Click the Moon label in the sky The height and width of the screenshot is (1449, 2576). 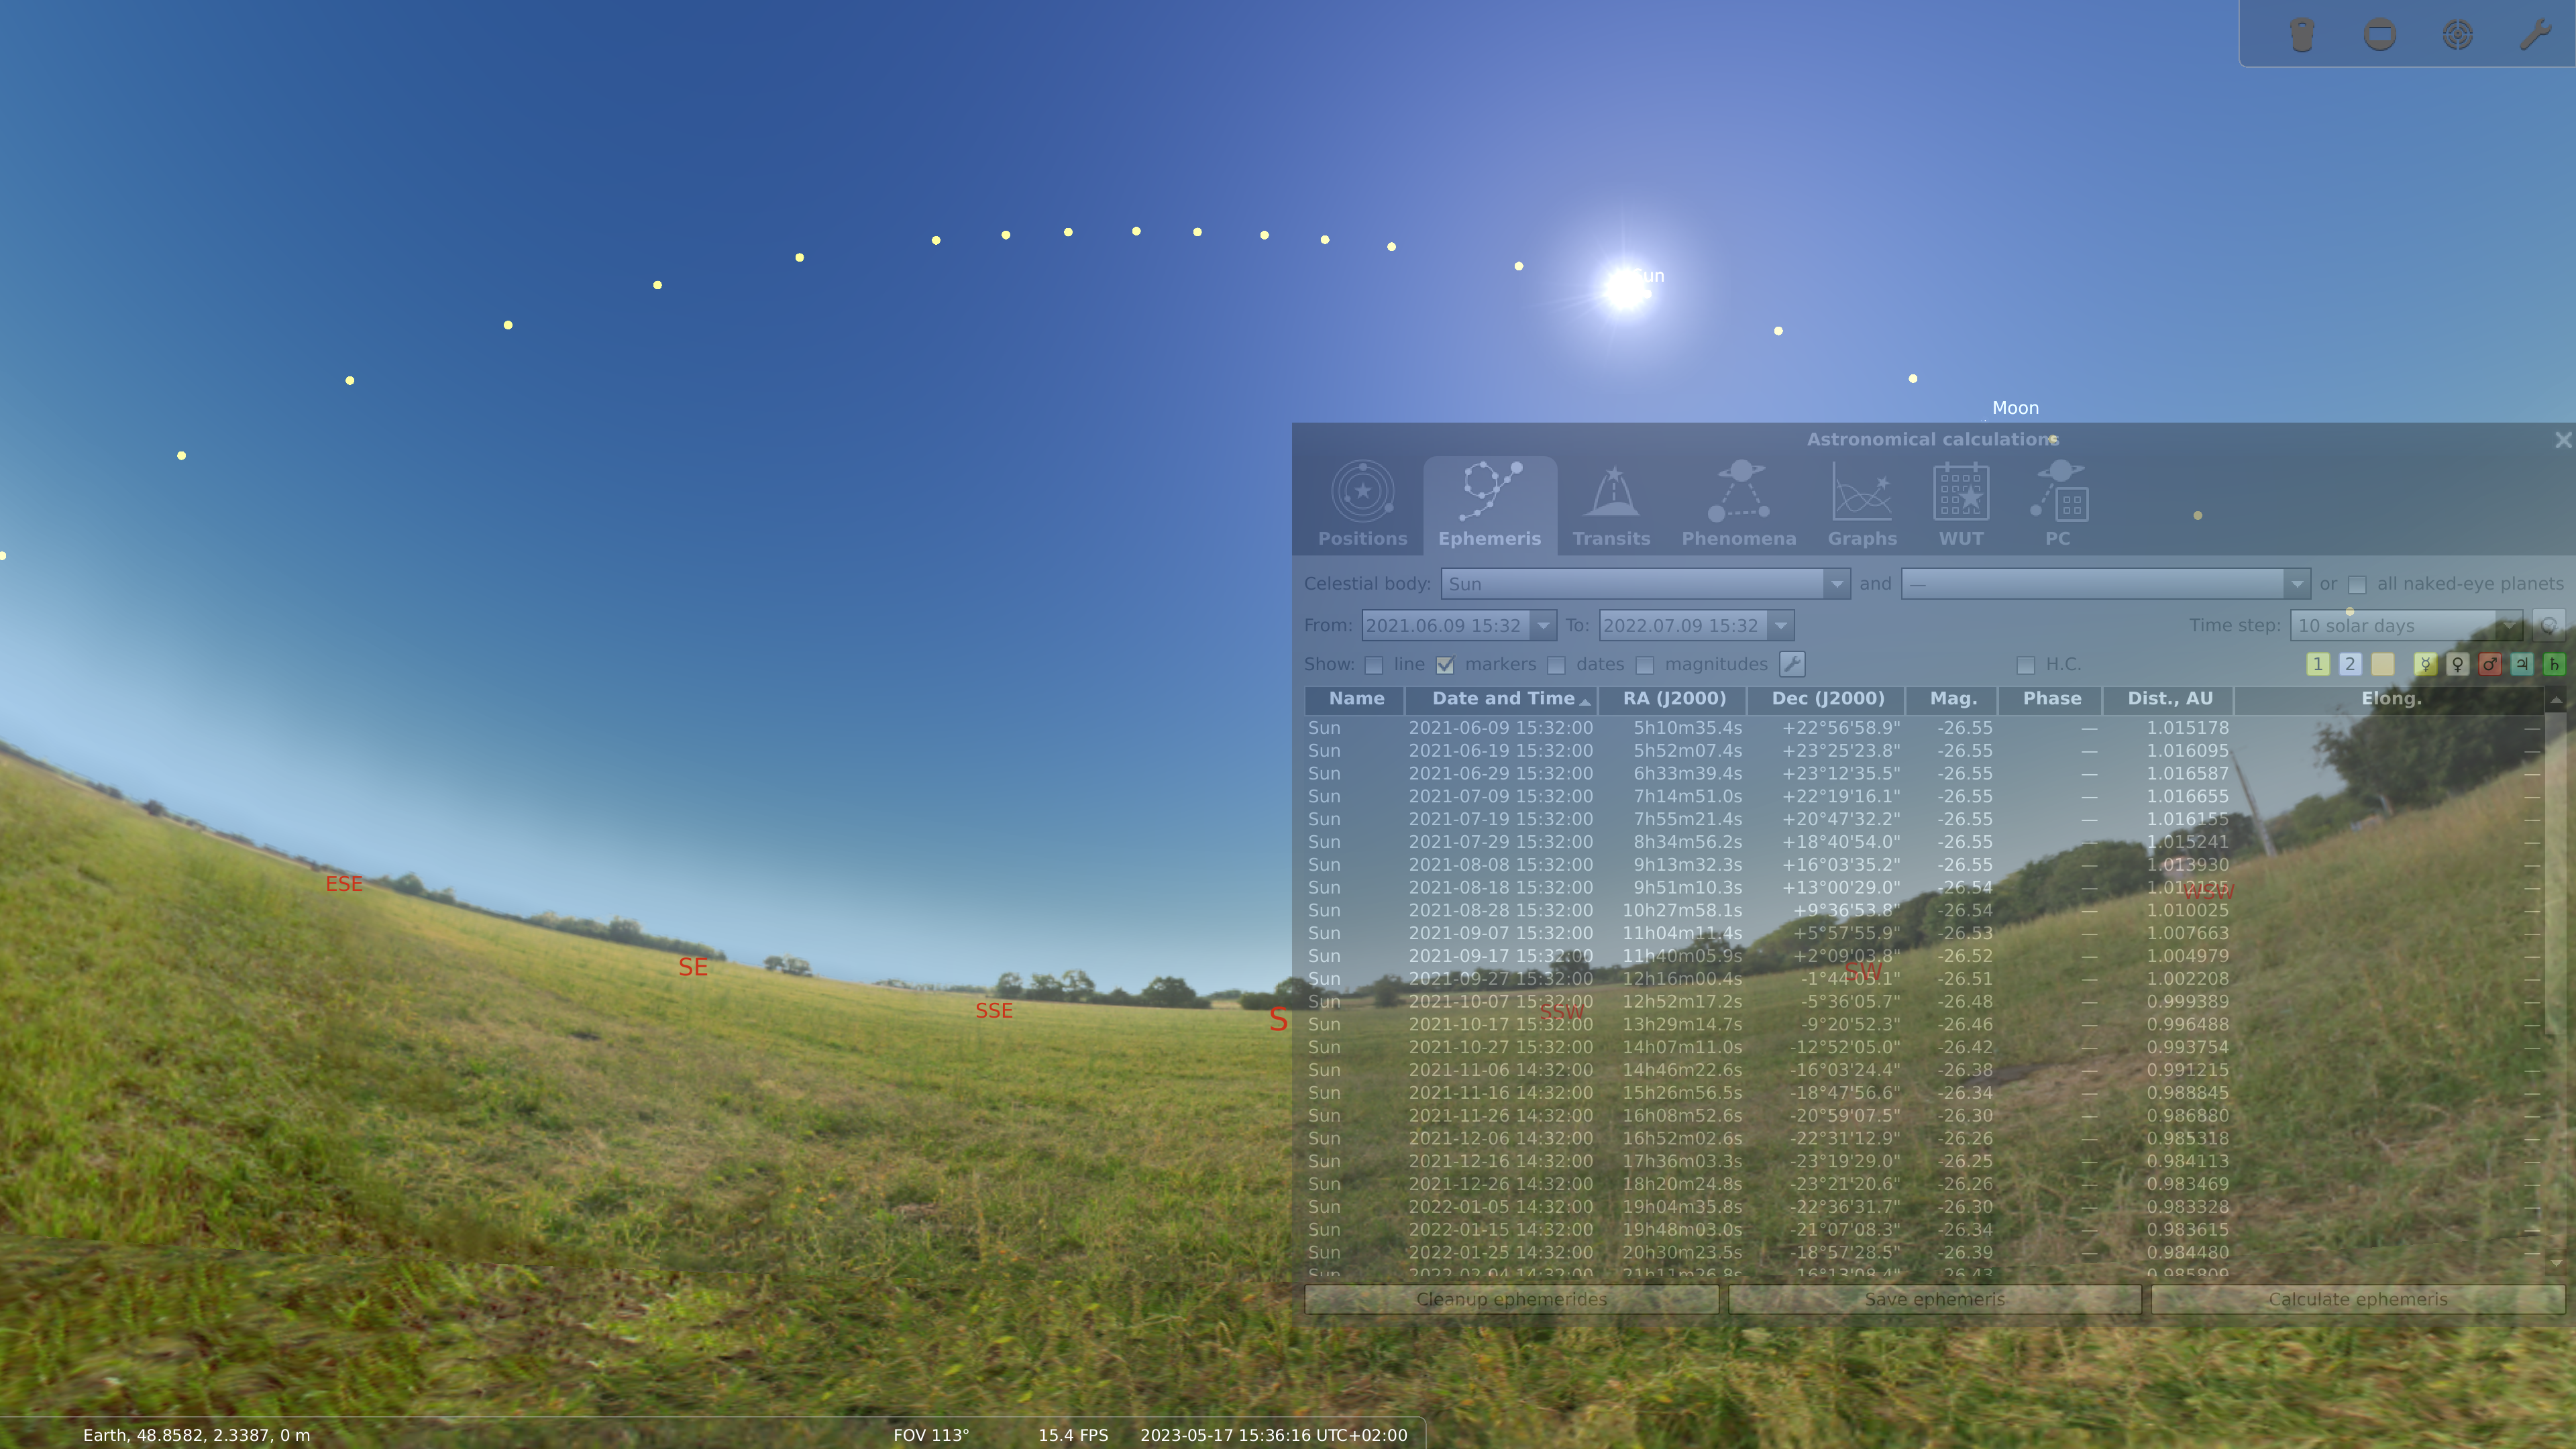(2015, 408)
